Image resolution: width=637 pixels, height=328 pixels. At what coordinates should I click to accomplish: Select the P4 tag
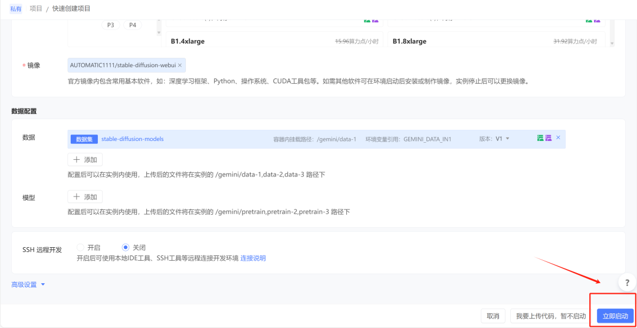[x=133, y=25]
